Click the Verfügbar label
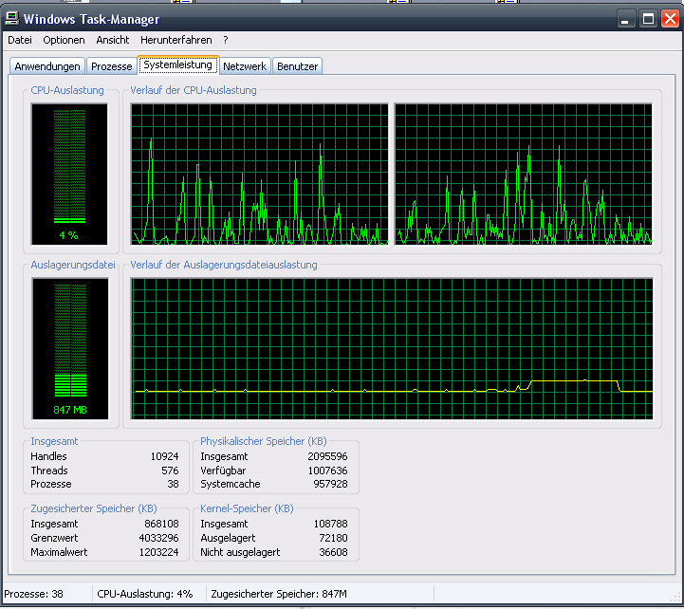684x609 pixels. tap(223, 471)
